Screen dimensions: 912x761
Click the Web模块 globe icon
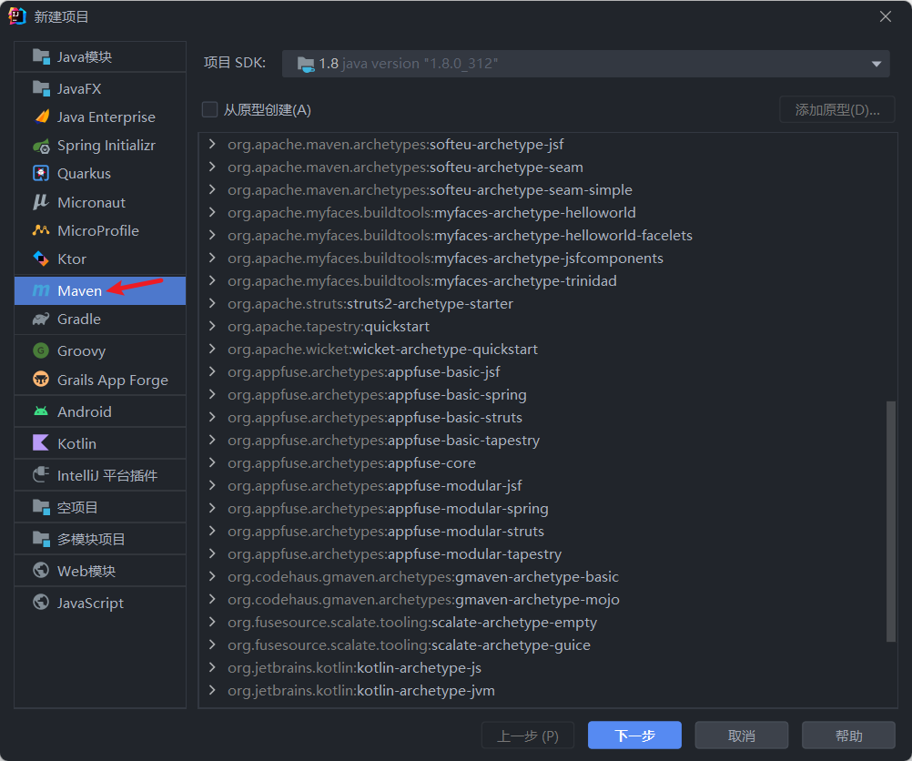(x=41, y=570)
